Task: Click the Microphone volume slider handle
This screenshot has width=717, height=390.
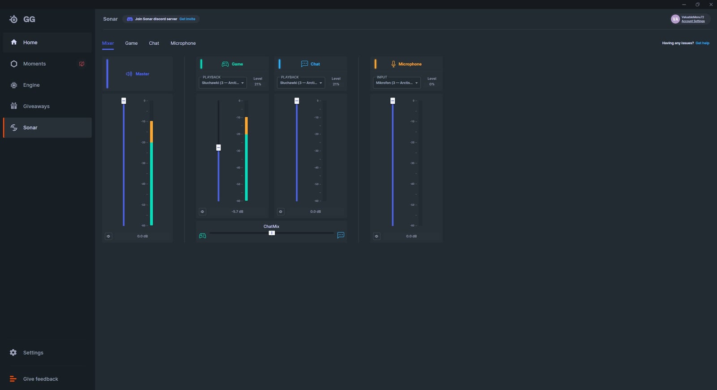Action: [393, 101]
